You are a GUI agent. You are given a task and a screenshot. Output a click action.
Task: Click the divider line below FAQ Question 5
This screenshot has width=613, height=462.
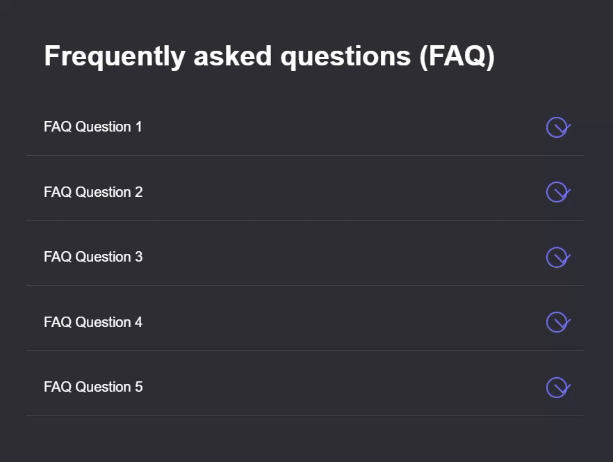305,415
